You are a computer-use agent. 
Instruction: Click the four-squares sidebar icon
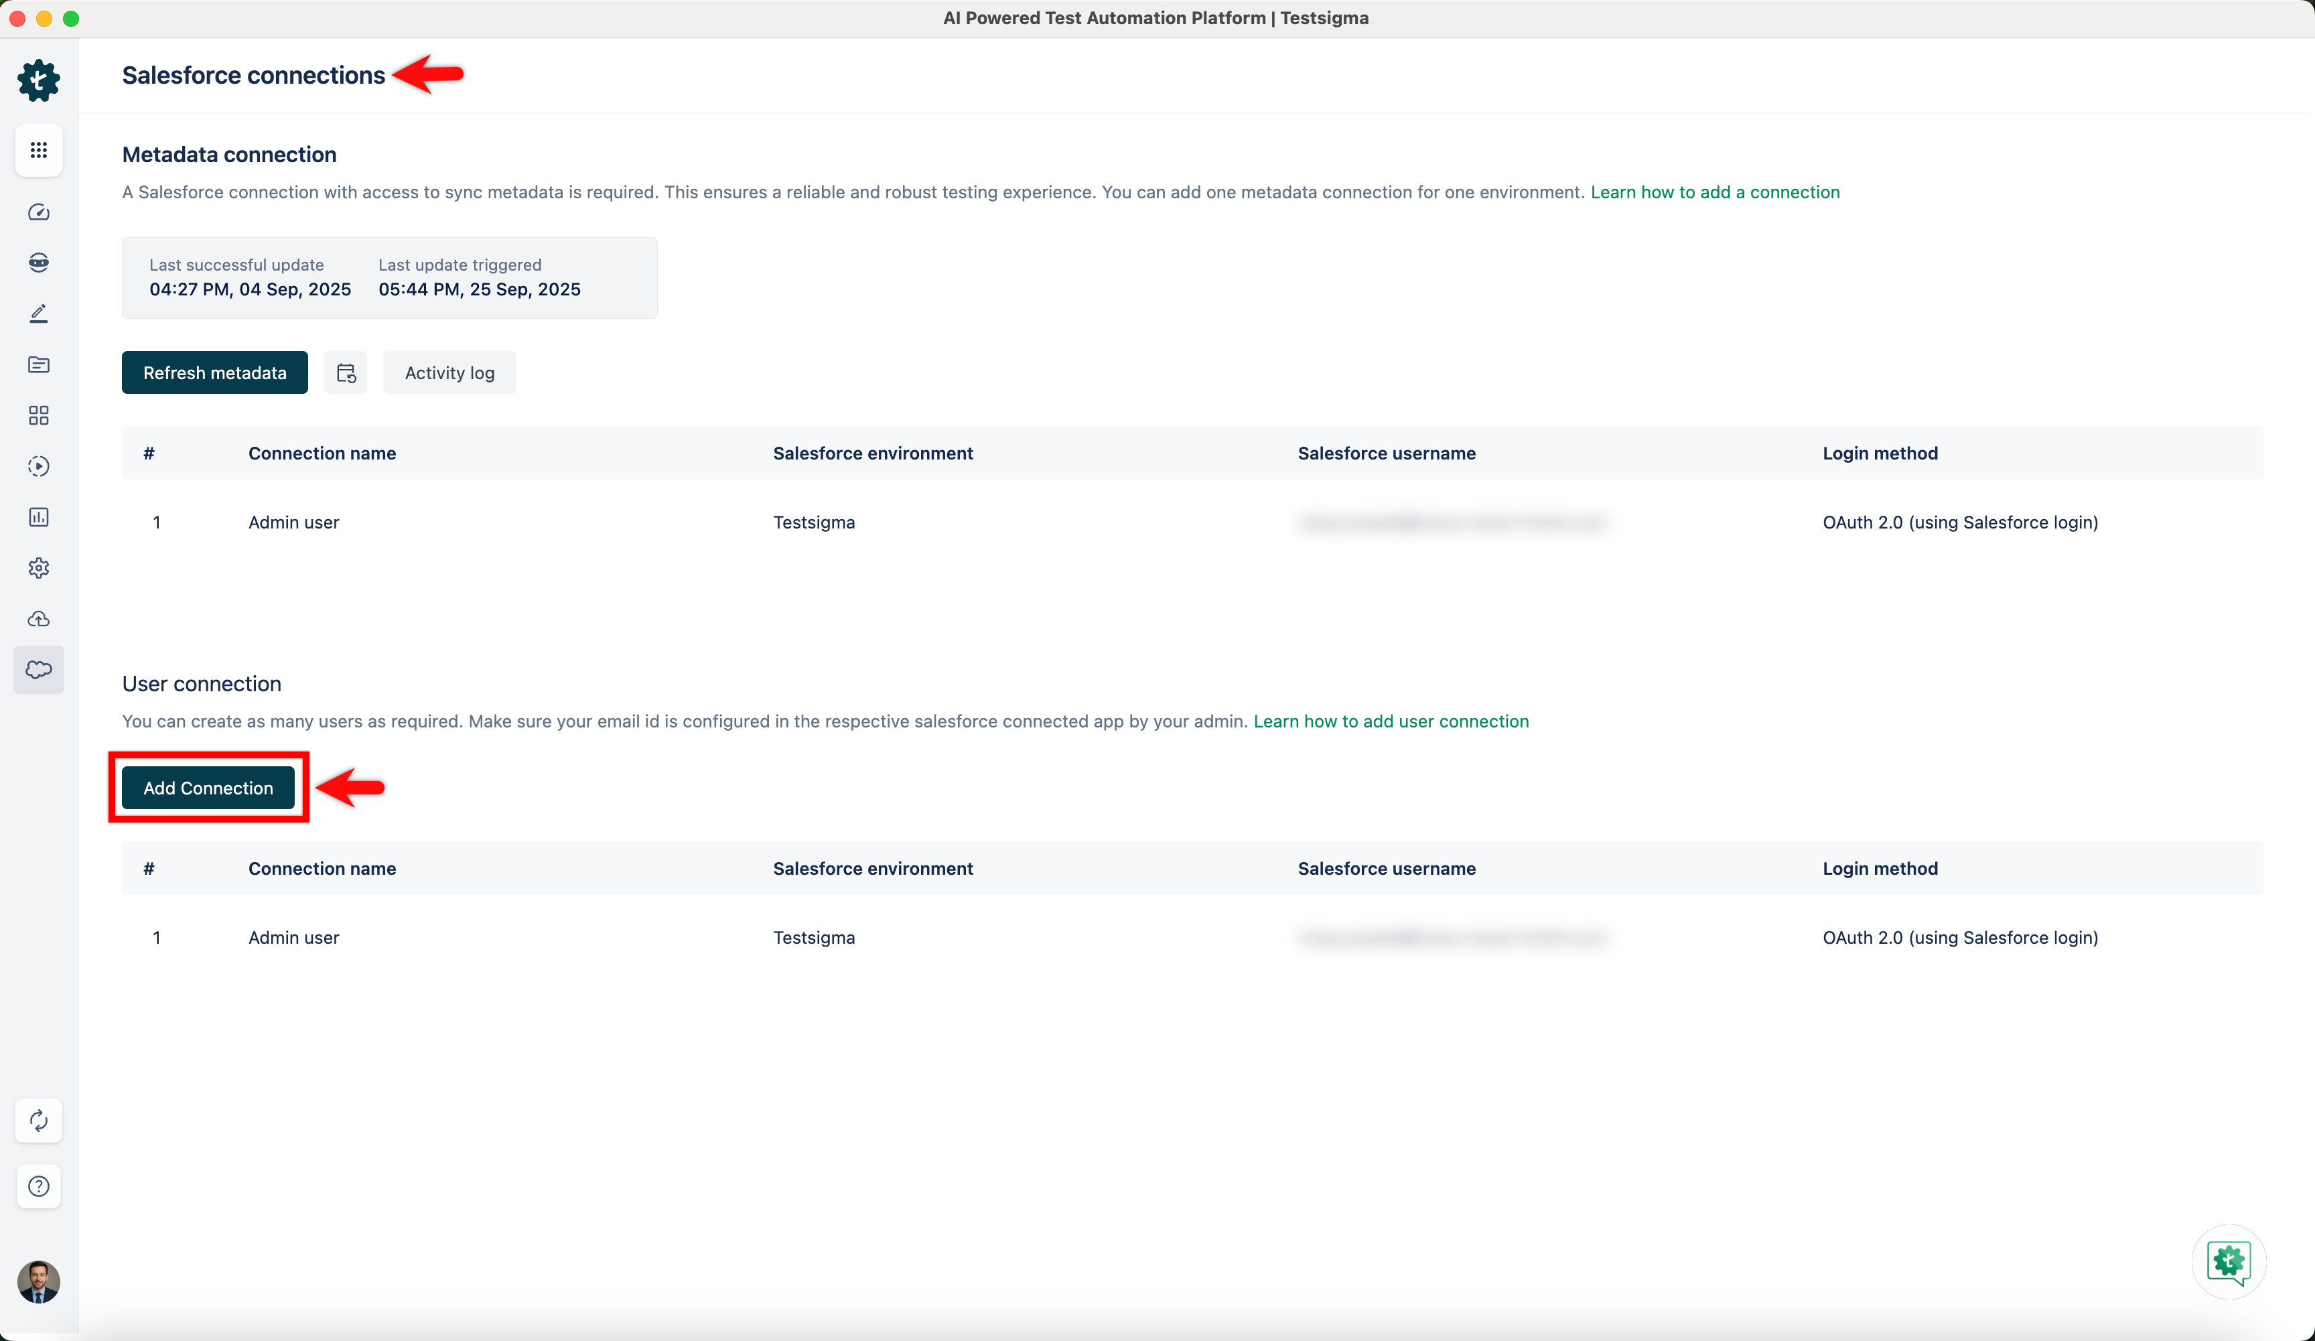click(39, 415)
